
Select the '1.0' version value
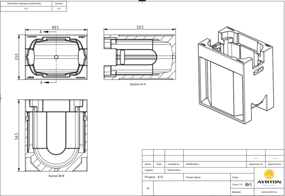[x=59, y=9]
